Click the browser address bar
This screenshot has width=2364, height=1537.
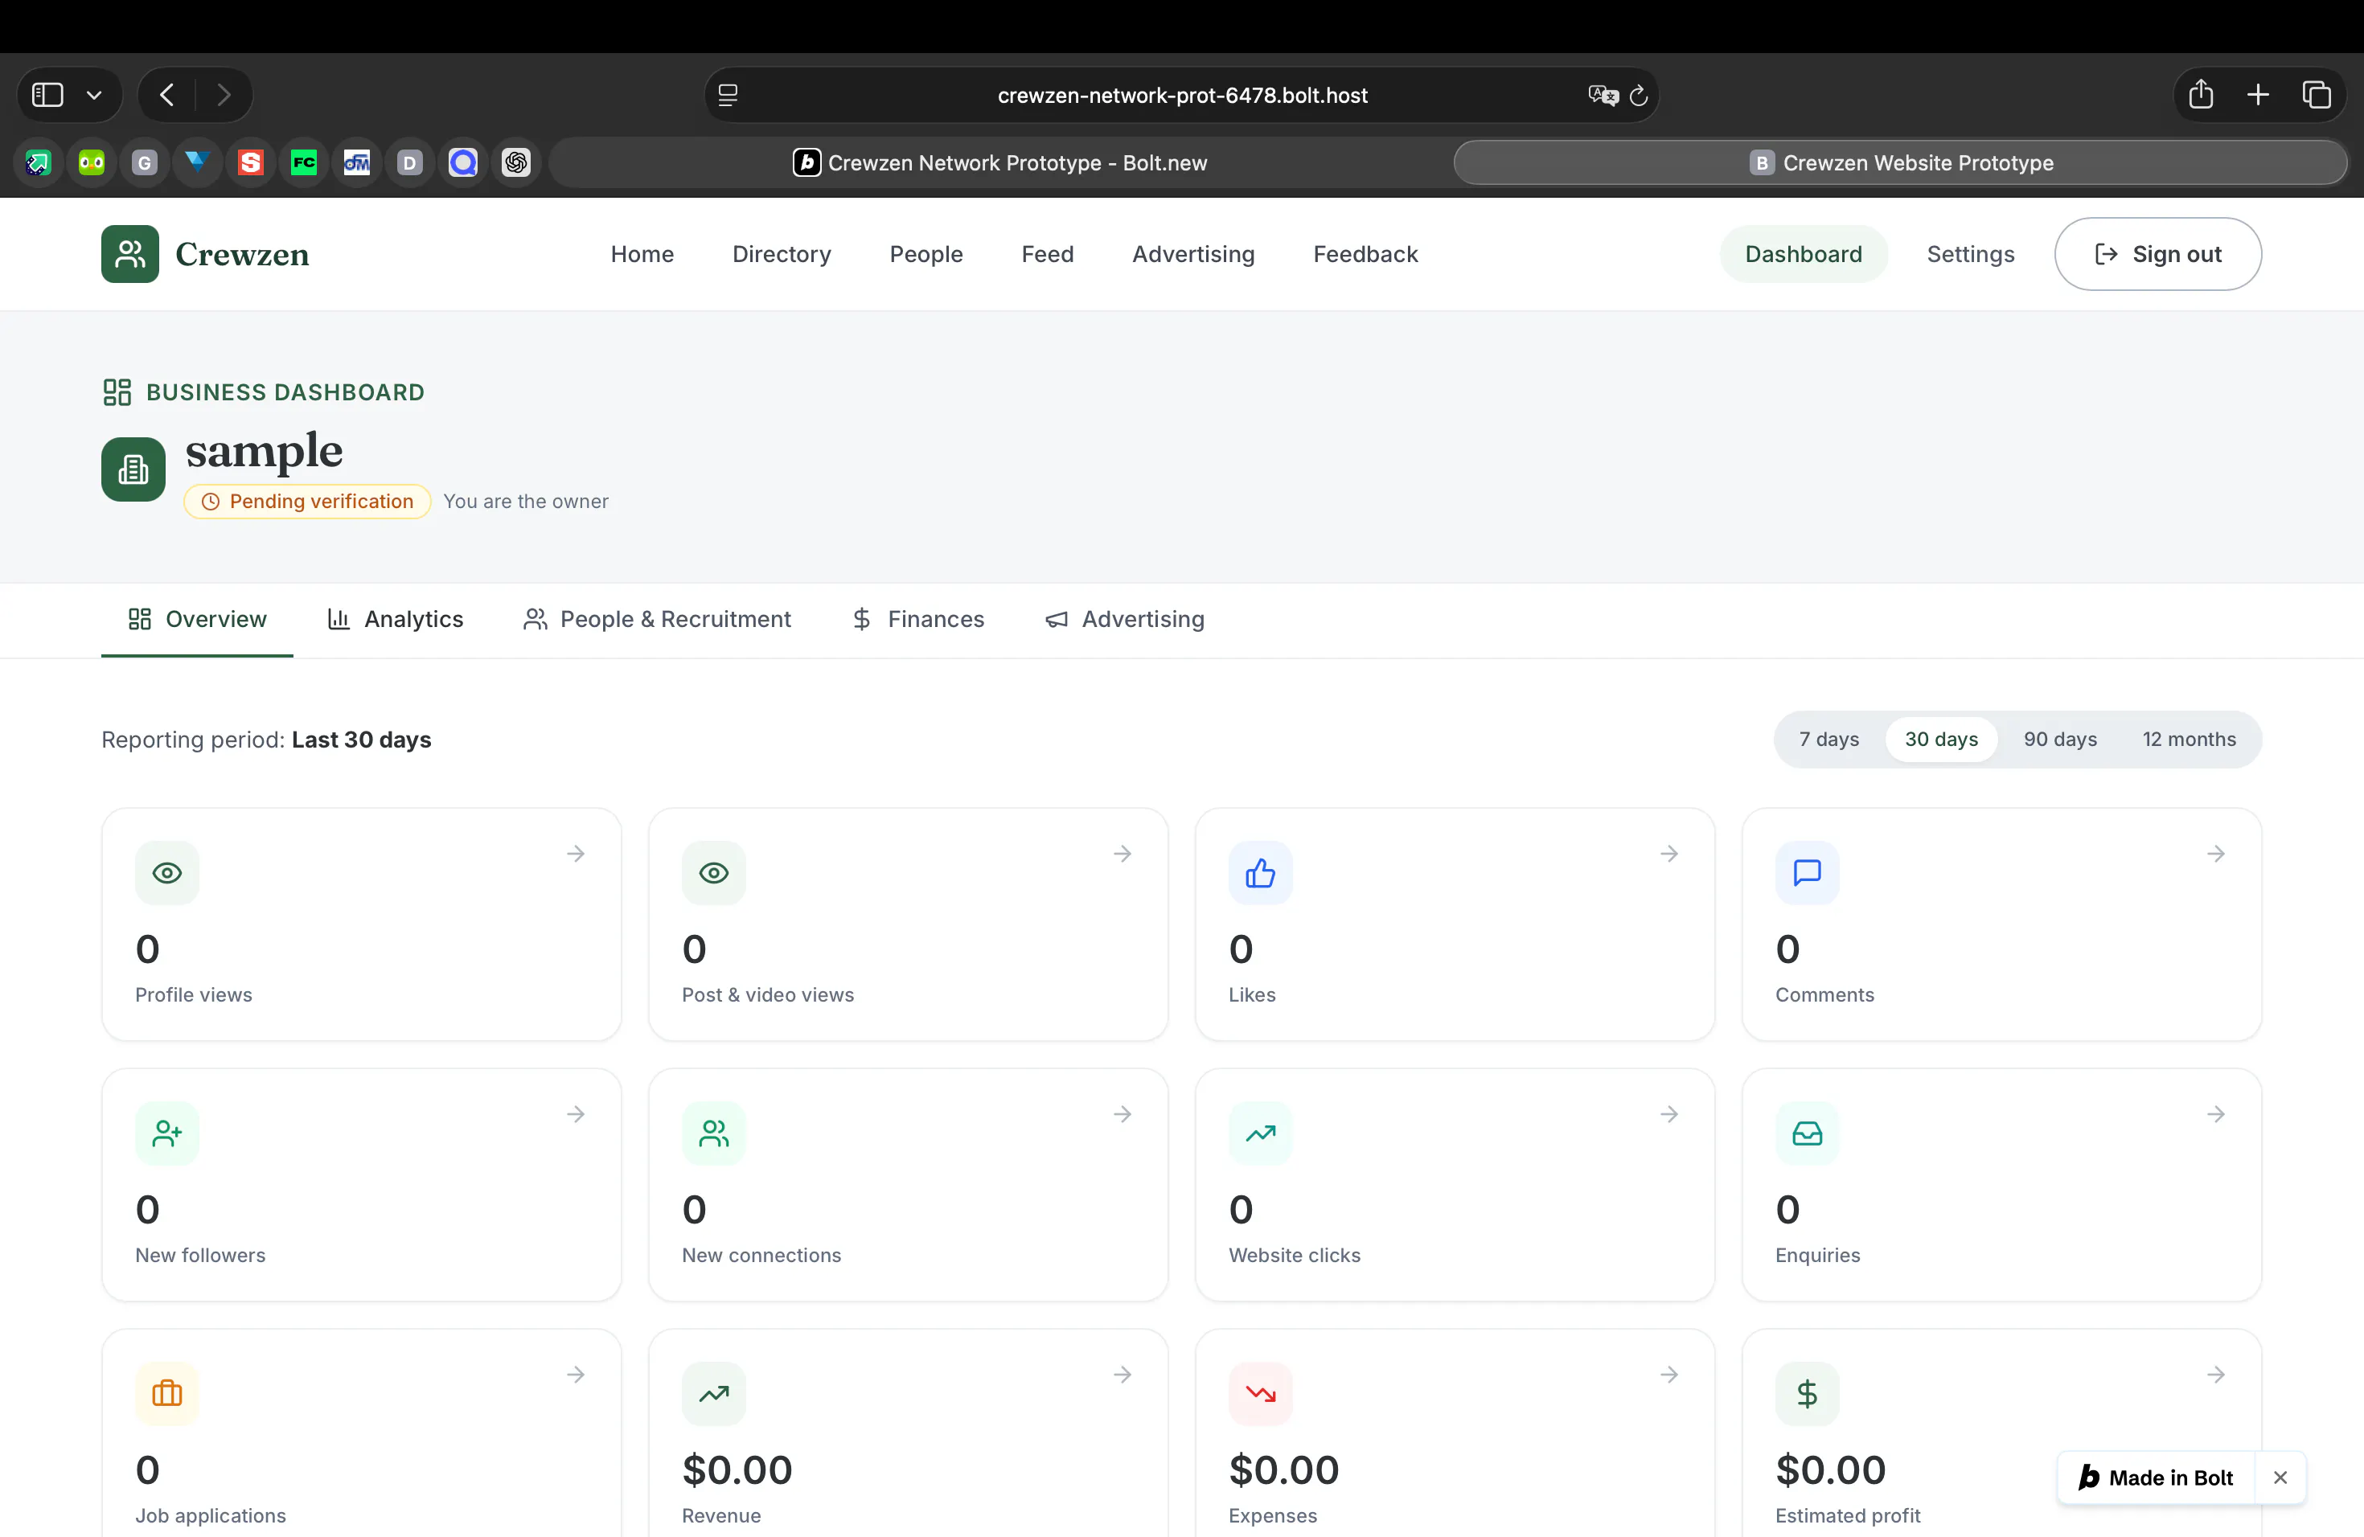pos(1182,96)
